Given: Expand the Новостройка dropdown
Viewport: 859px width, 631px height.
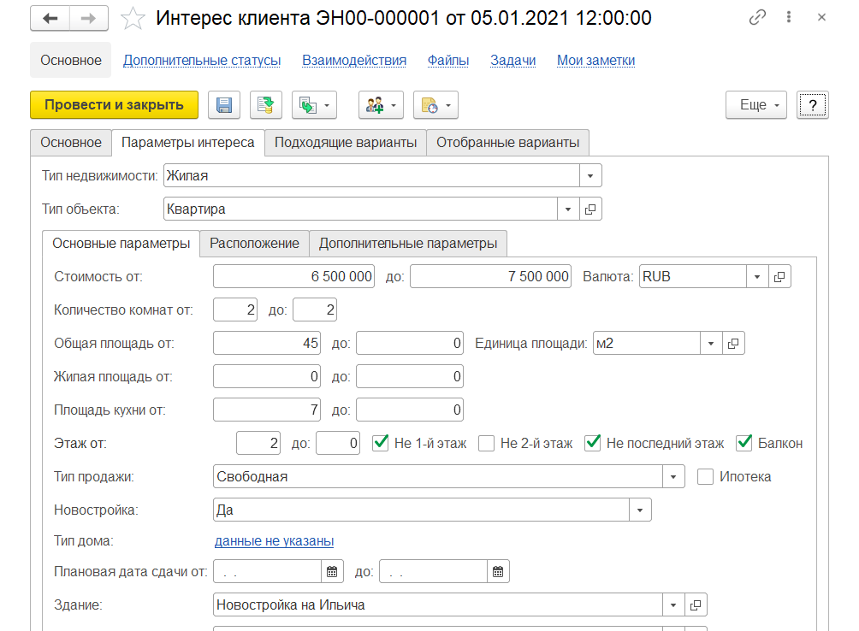Looking at the screenshot, I should [x=640, y=510].
